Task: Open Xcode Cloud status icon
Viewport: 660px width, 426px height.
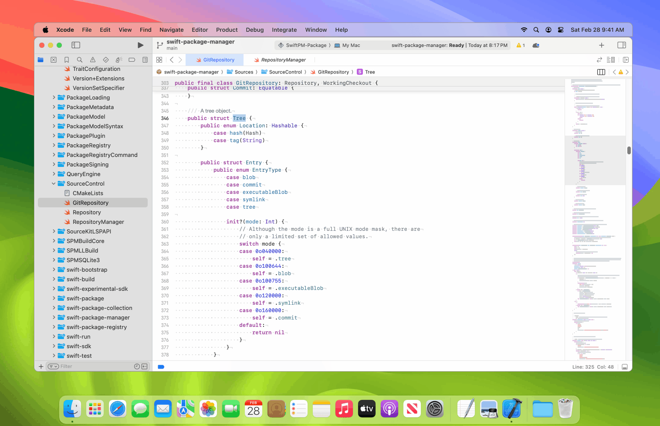Action: (536, 45)
